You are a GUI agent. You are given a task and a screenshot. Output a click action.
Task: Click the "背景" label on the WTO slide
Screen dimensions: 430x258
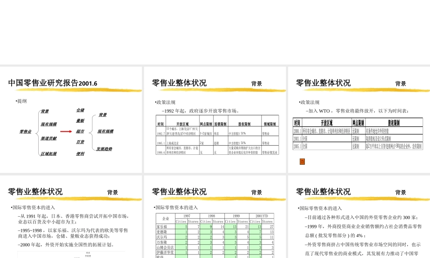[x=400, y=83]
